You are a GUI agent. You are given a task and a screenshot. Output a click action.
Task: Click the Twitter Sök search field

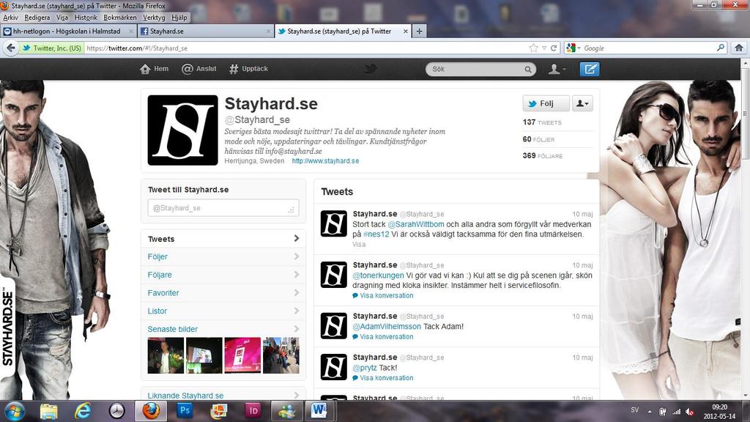[480, 70]
